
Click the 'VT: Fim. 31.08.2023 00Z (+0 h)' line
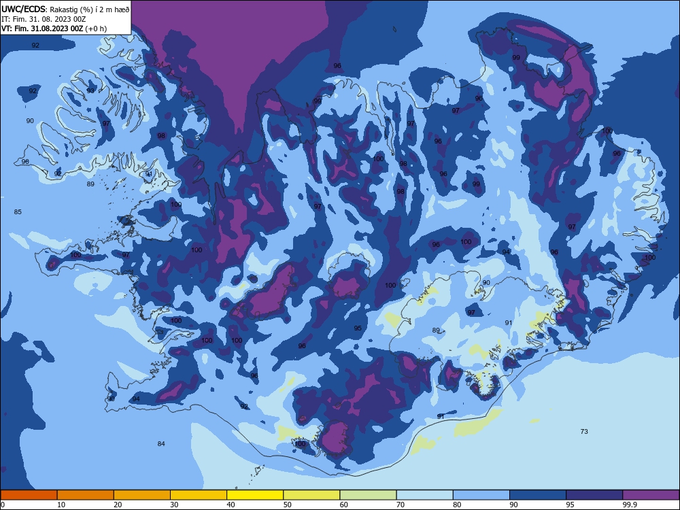54,29
